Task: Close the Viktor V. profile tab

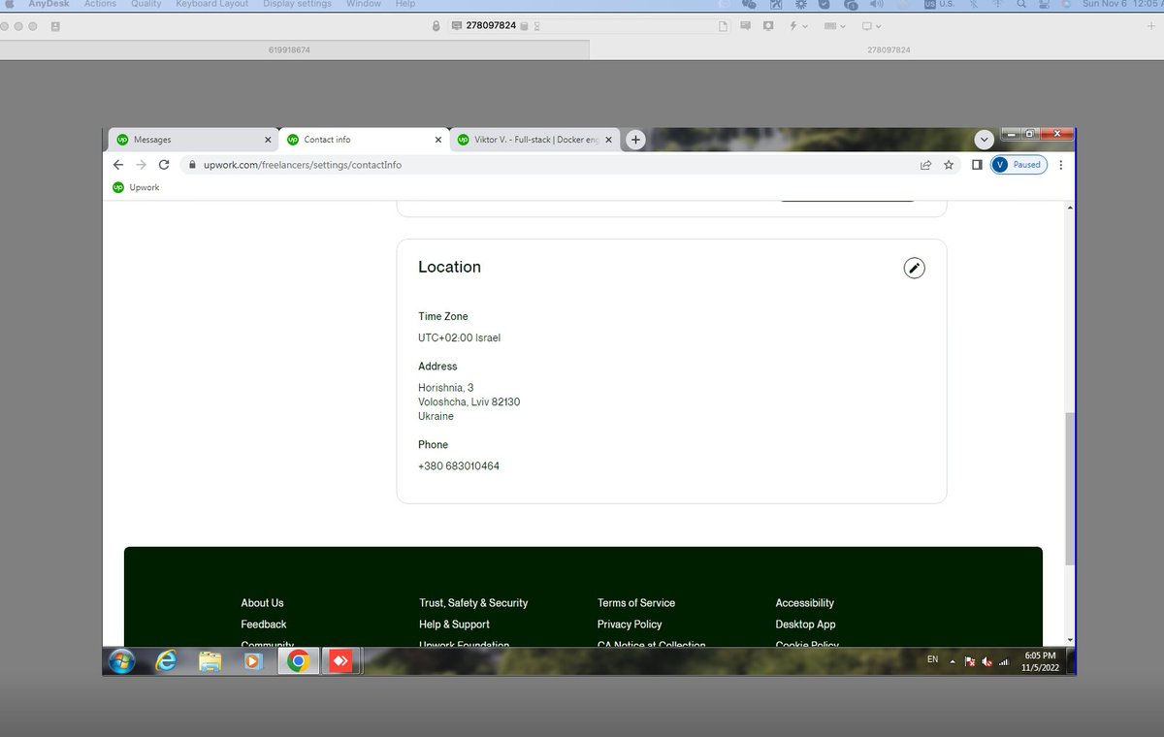Action: pyautogui.click(x=609, y=140)
